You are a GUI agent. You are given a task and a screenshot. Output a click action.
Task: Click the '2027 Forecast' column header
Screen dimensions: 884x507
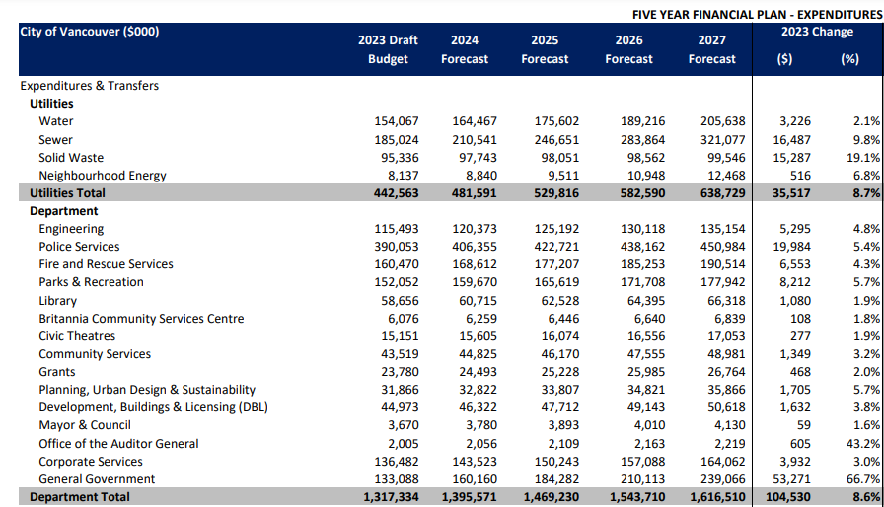711,49
